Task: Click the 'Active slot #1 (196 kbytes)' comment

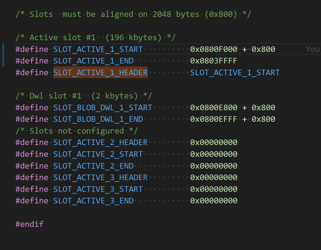Action: [95, 38]
